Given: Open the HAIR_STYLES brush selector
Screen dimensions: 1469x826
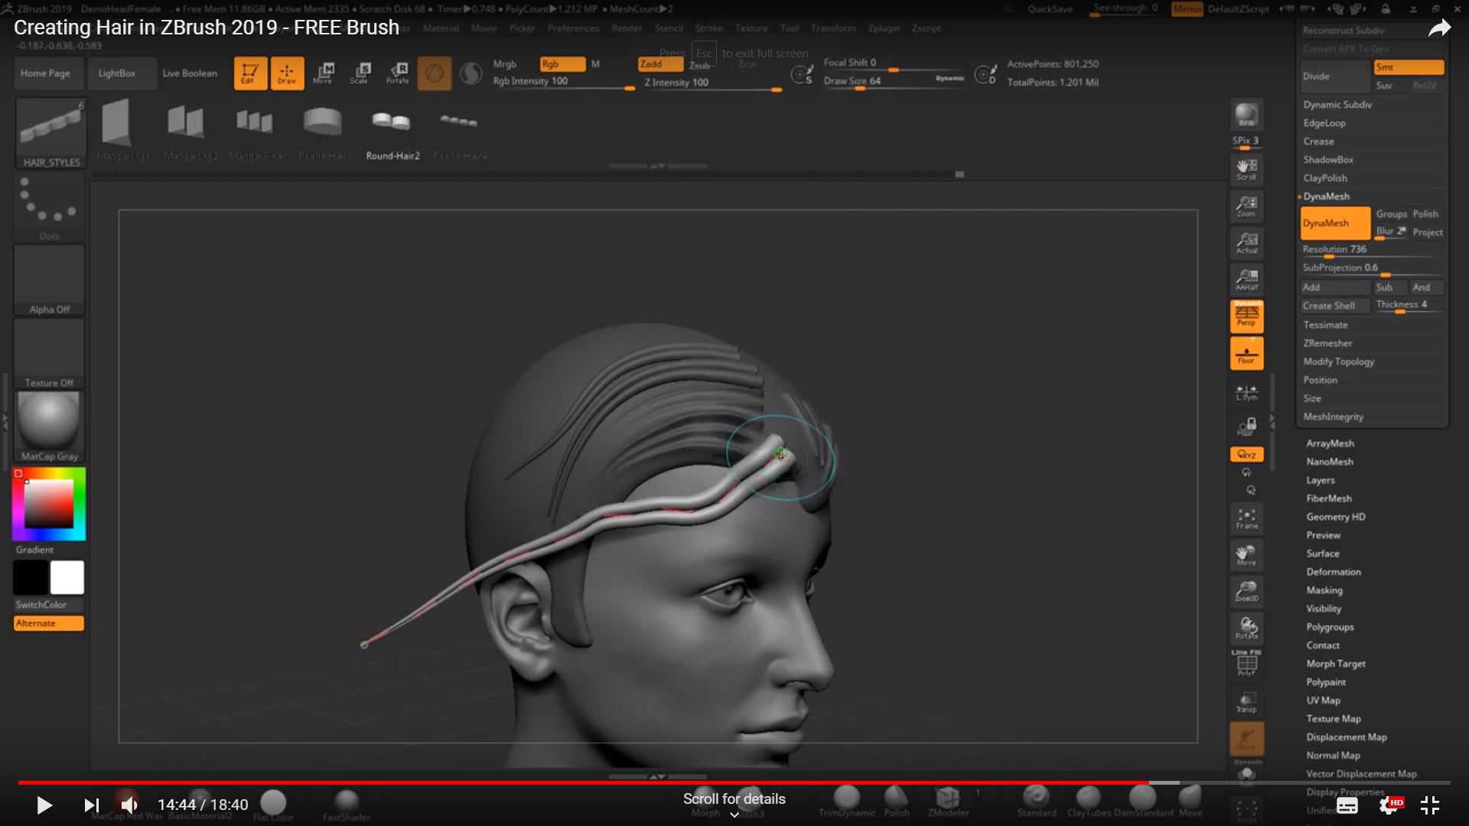Looking at the screenshot, I should (x=50, y=133).
